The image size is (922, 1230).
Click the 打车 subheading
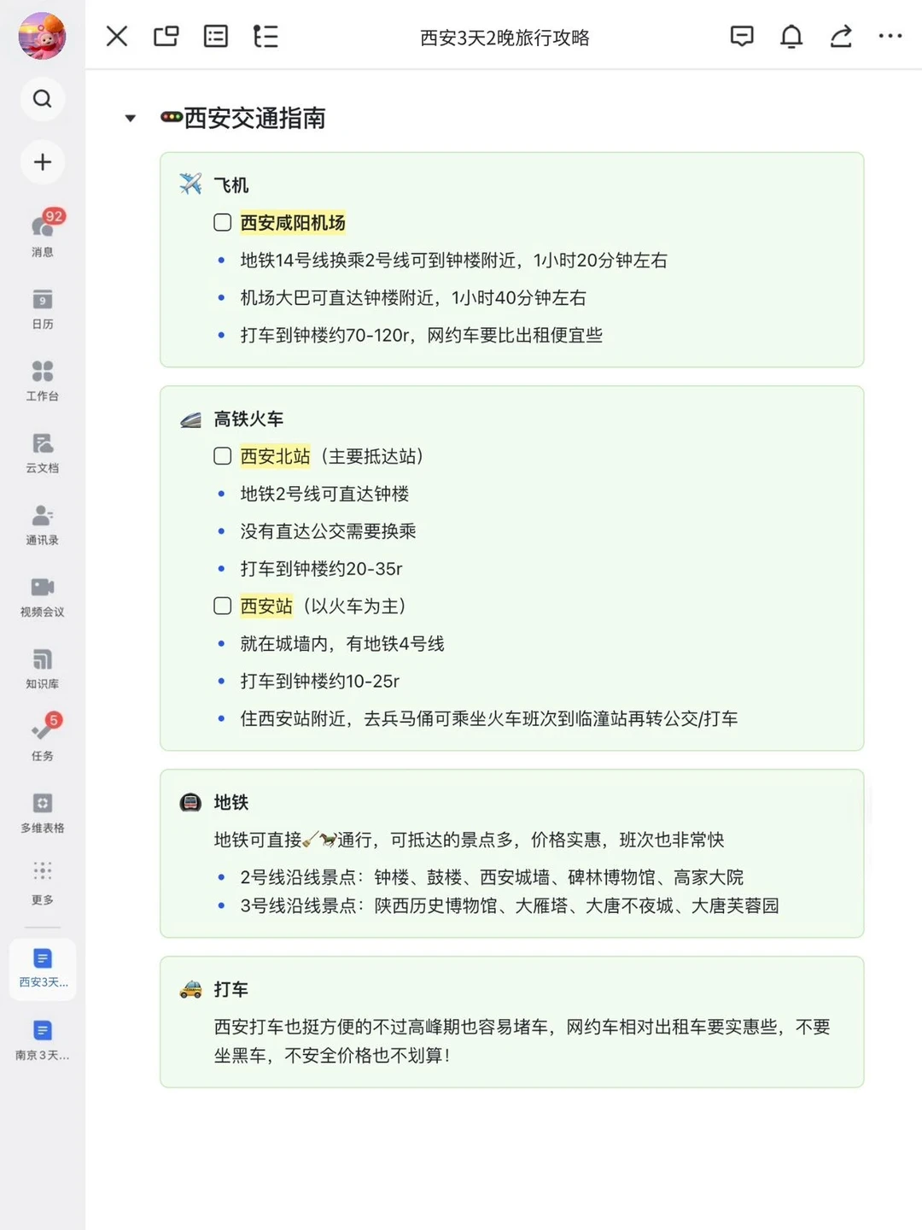(230, 989)
